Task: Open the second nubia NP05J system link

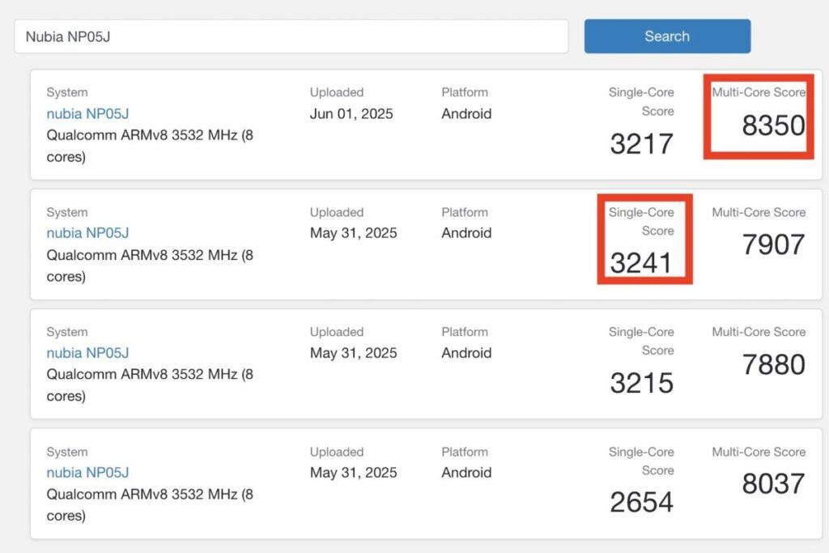Action: (x=87, y=233)
